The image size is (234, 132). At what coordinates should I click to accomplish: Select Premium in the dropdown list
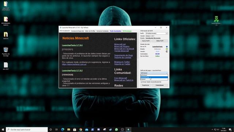[x=154, y=79]
